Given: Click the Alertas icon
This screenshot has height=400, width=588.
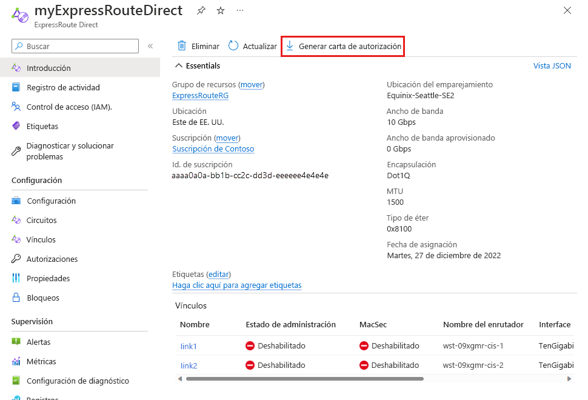Looking at the screenshot, I should click(x=16, y=342).
